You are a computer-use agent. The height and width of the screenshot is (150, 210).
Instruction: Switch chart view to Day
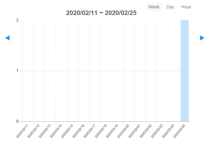pyautogui.click(x=170, y=7)
